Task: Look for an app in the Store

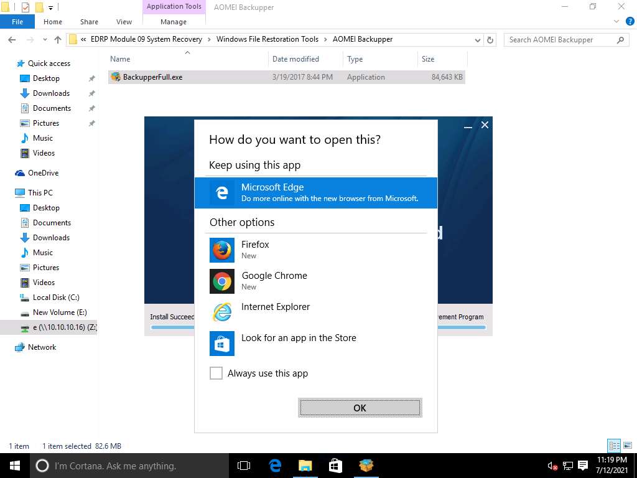Action: pyautogui.click(x=315, y=343)
